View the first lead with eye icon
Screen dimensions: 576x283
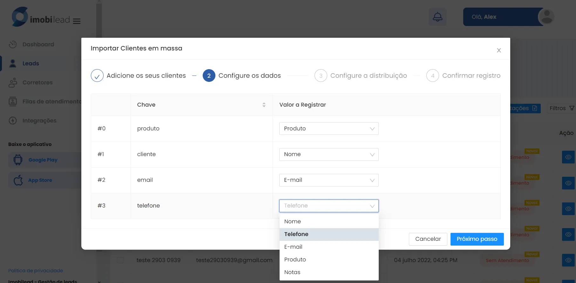[x=568, y=157]
